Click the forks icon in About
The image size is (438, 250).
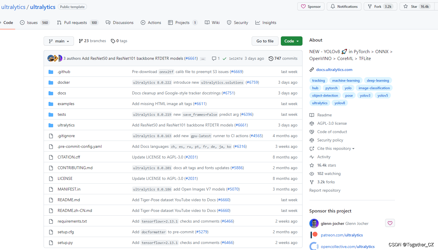coord(312,182)
